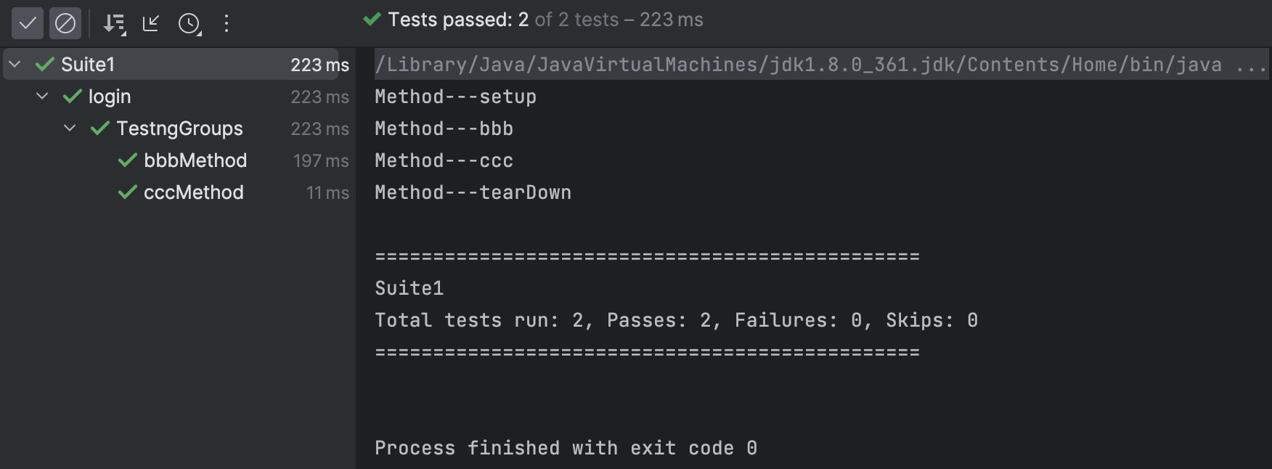Select the TestngGroups class in tree
The height and width of the screenshot is (469, 1272).
coord(179,129)
